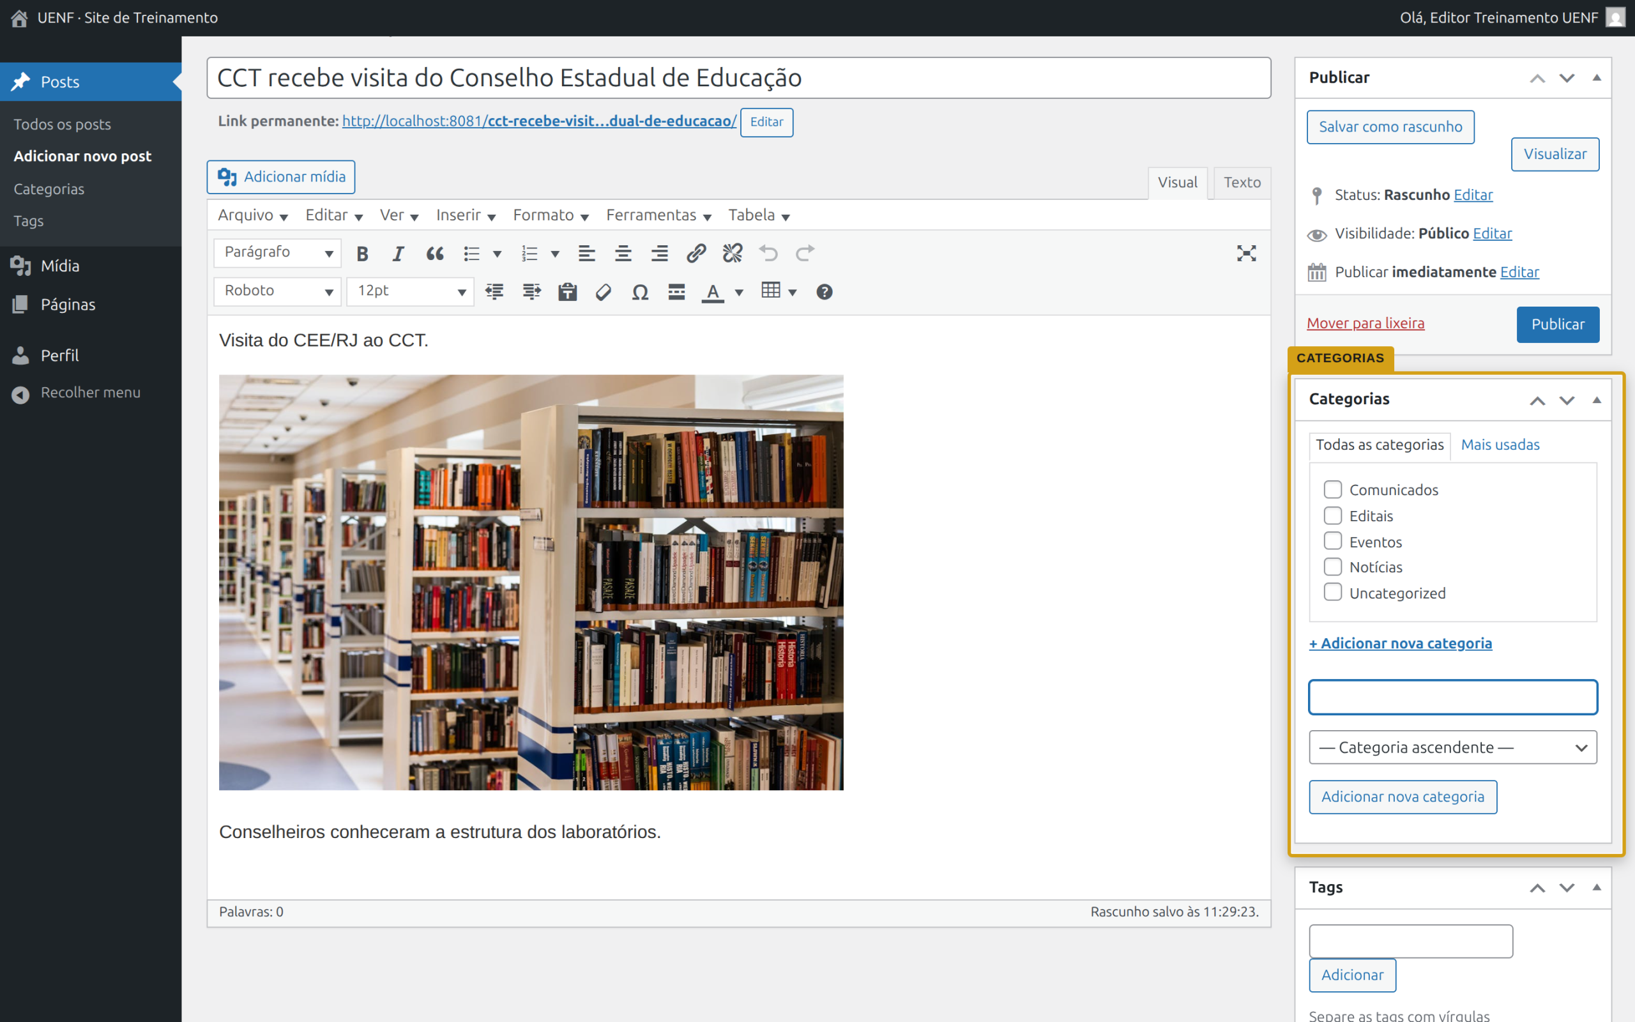Expand bulleted list style options arrow

click(498, 254)
